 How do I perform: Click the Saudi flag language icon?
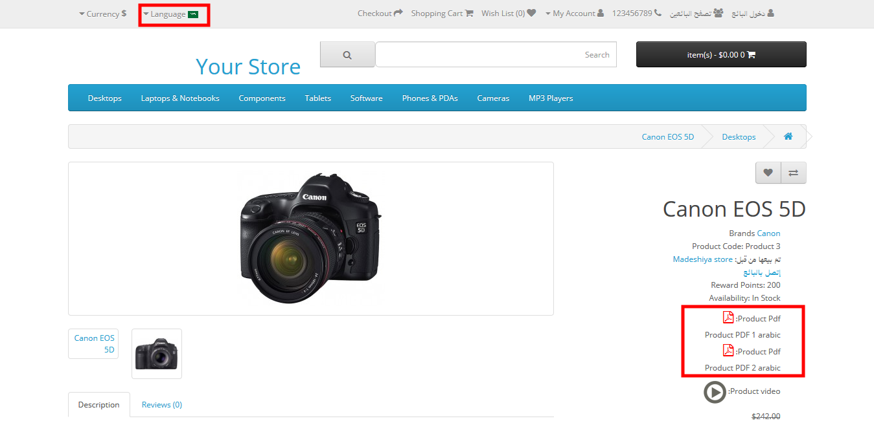coord(193,14)
